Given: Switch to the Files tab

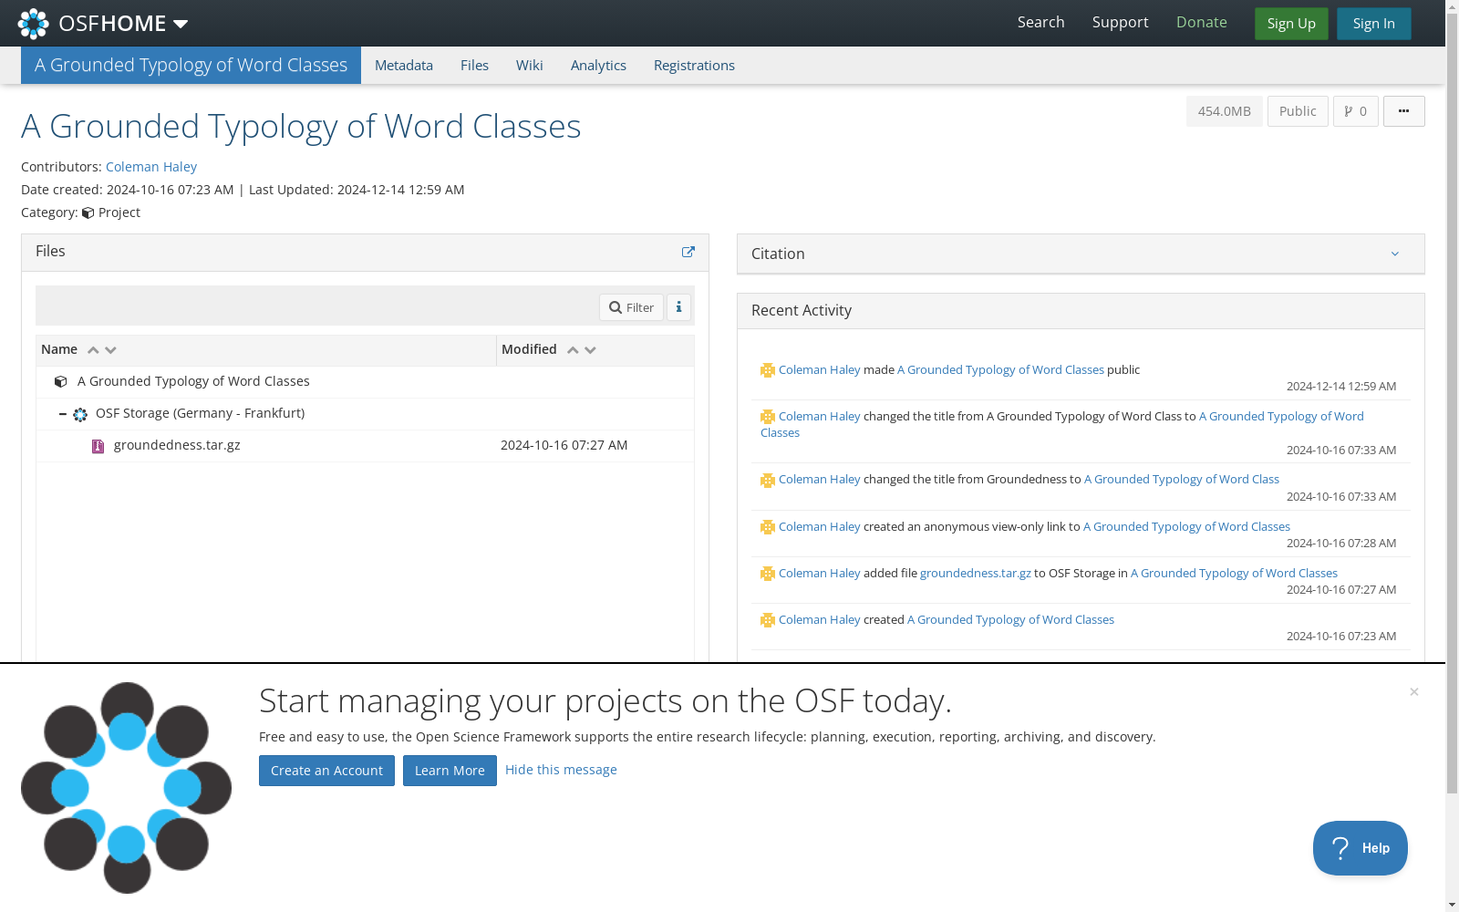Looking at the screenshot, I should coord(474,66).
